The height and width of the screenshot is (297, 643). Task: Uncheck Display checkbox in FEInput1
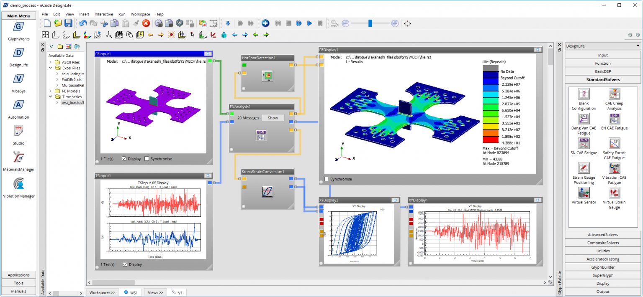pyautogui.click(x=124, y=159)
